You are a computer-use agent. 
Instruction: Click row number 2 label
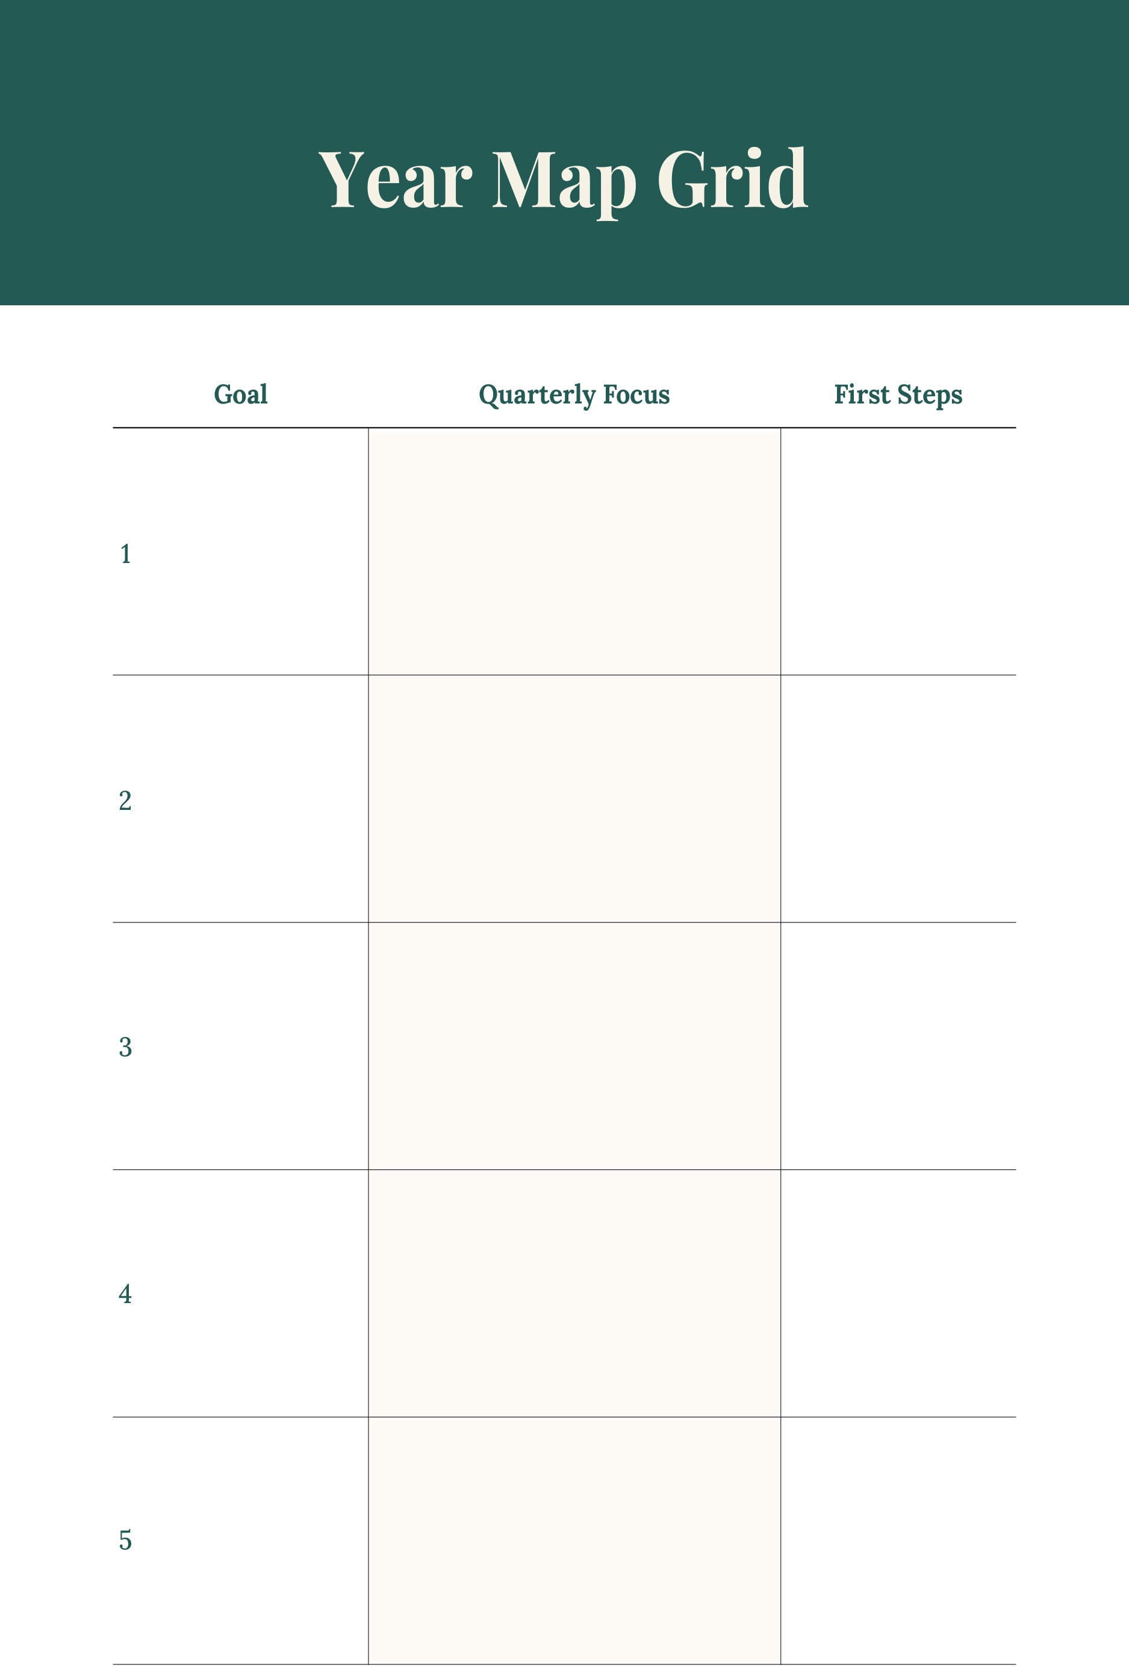coord(125,800)
